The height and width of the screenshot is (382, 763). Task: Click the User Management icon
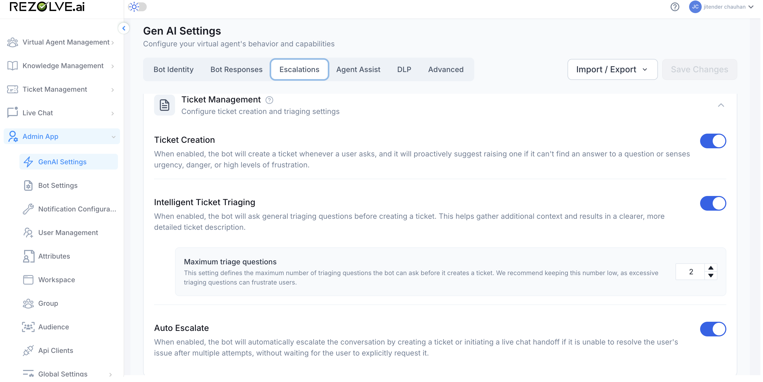click(29, 233)
